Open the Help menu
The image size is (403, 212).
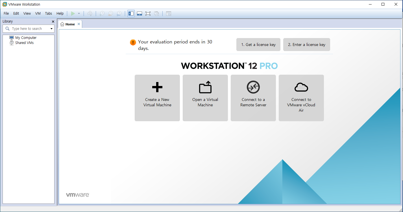60,13
